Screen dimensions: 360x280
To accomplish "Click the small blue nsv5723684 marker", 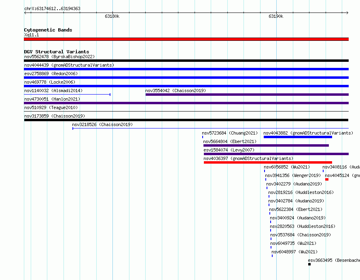I will pos(203,137).
